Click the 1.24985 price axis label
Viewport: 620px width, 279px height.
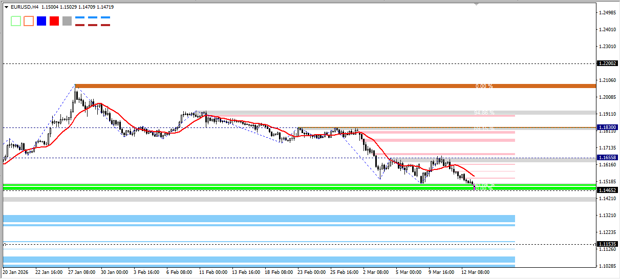607,13
